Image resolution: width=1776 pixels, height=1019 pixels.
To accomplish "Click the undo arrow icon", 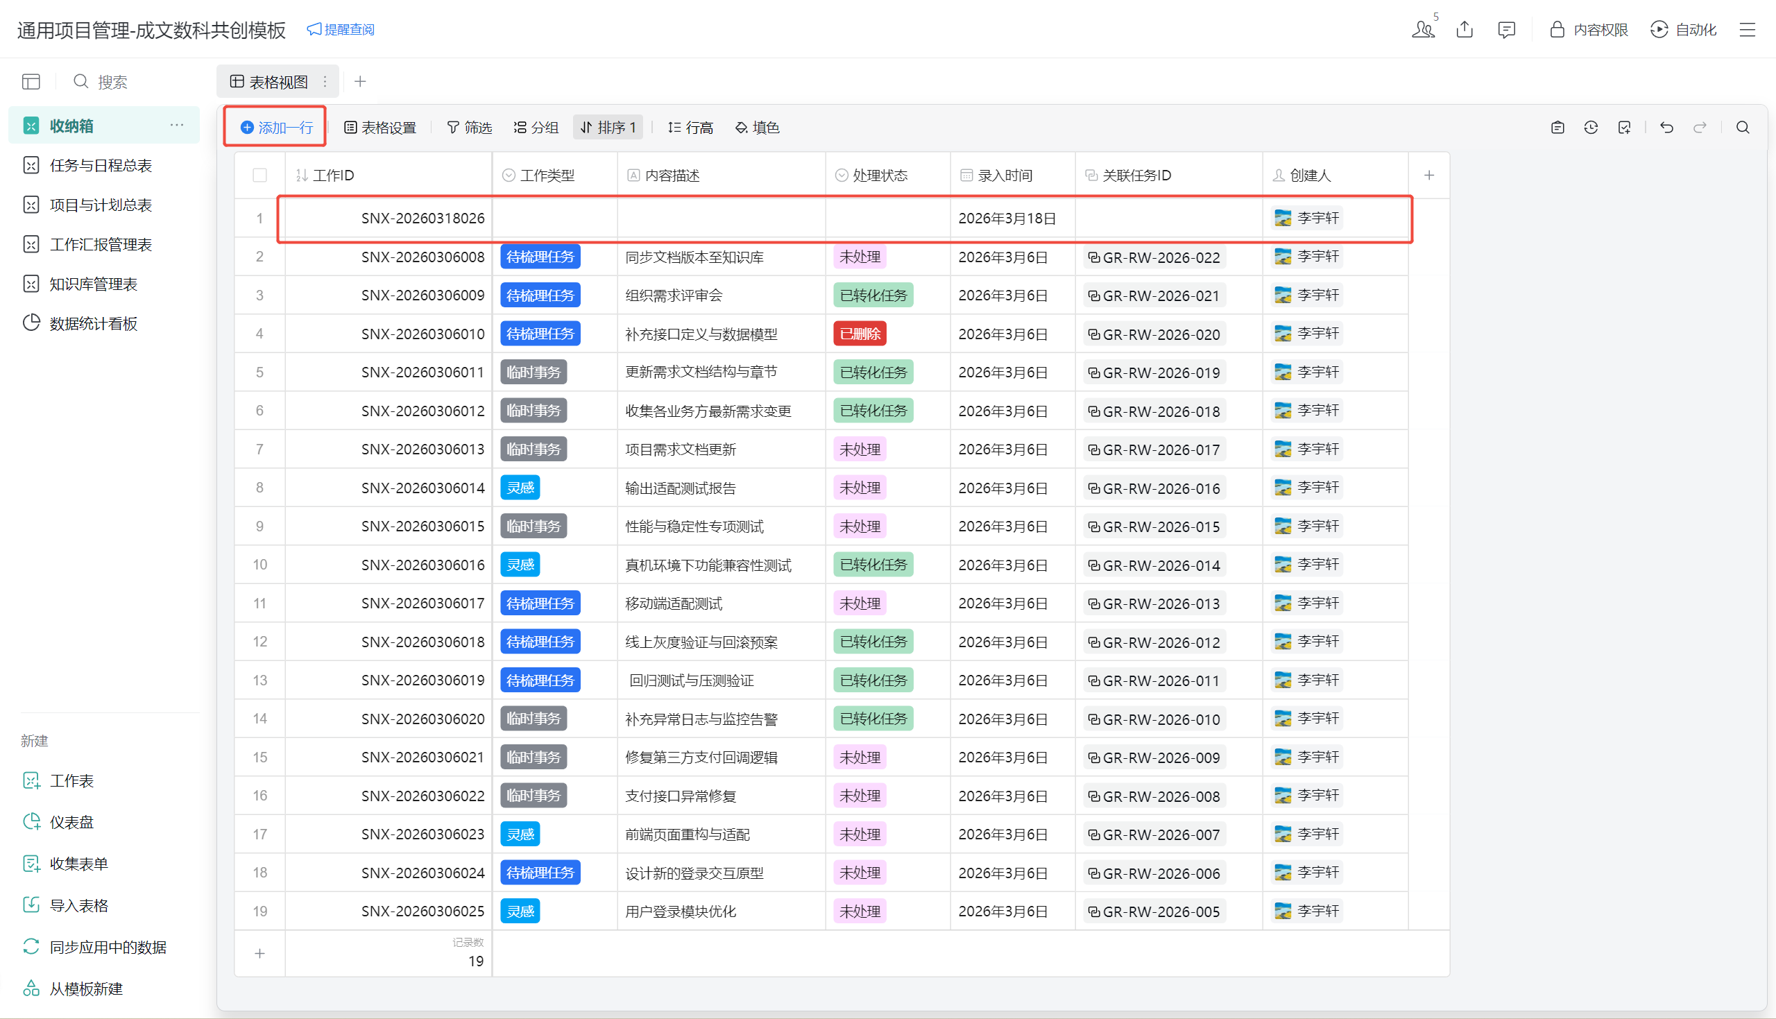I will pyautogui.click(x=1667, y=128).
